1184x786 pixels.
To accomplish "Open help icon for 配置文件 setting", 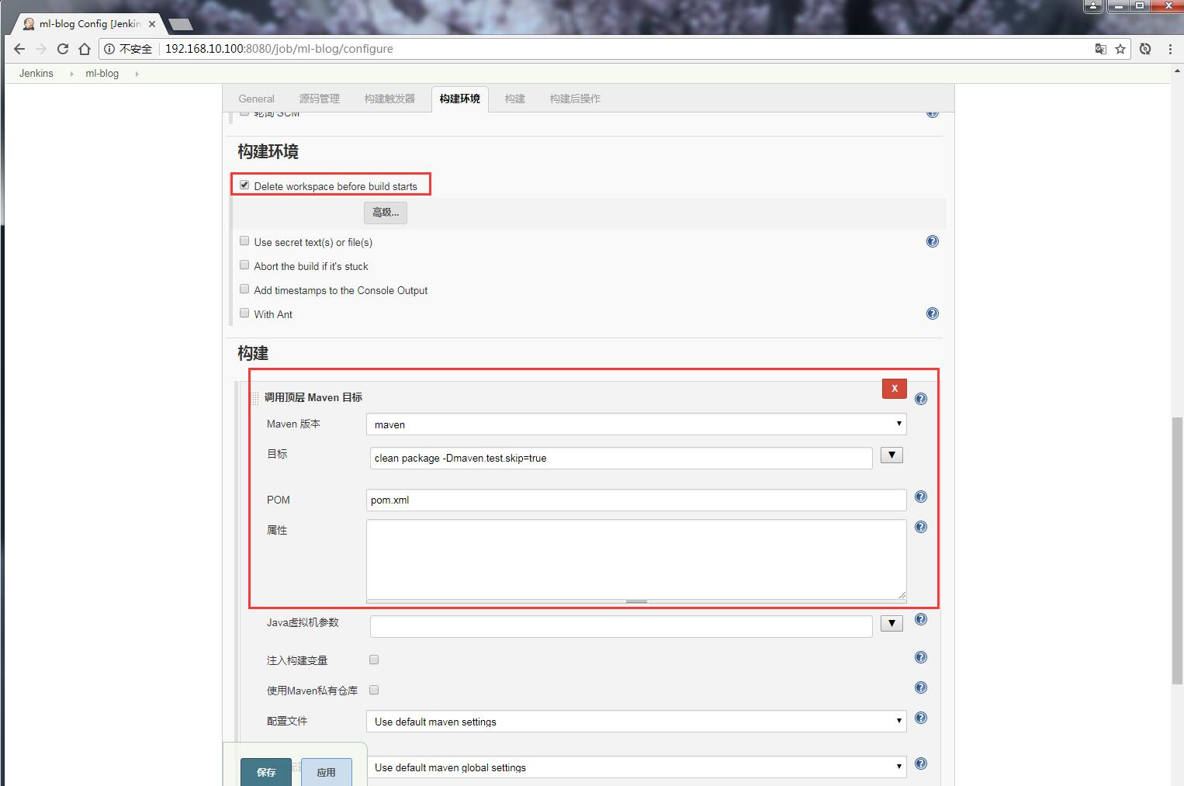I will 921,718.
